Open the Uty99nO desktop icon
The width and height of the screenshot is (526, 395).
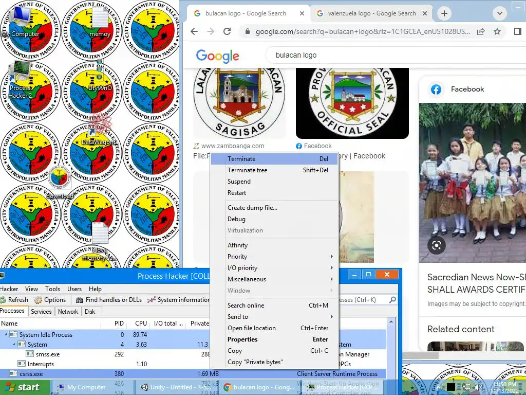(x=100, y=76)
